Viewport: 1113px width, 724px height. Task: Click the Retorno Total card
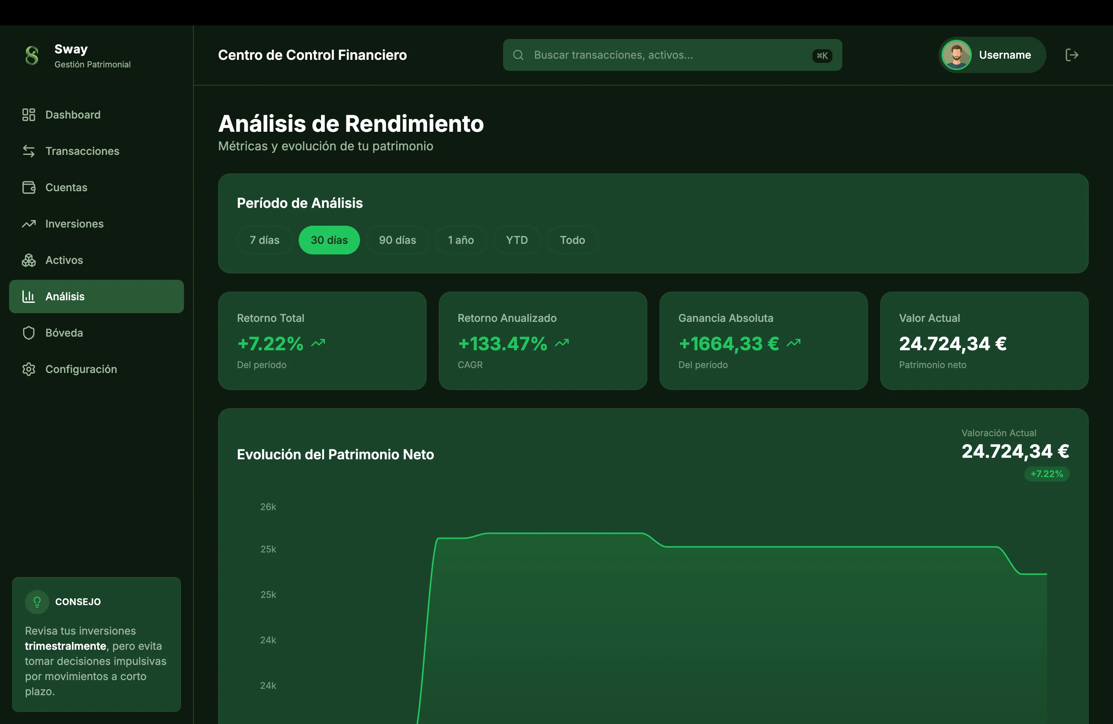tap(322, 341)
